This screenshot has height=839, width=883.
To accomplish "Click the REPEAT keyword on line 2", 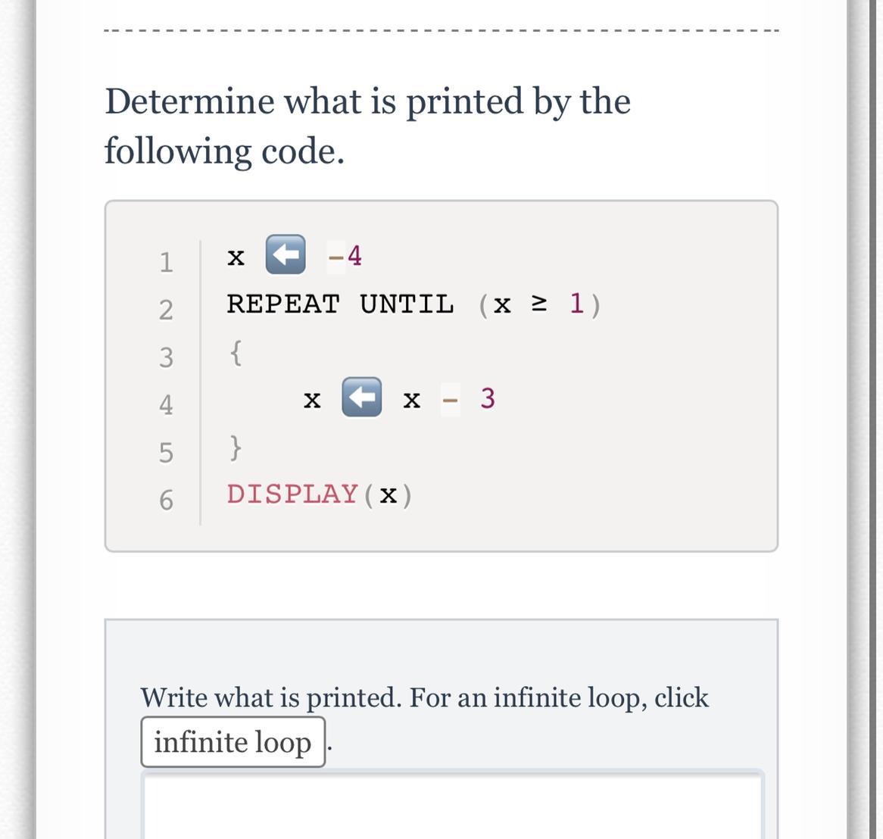I will [x=283, y=304].
